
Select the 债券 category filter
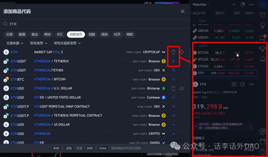click(x=104, y=35)
